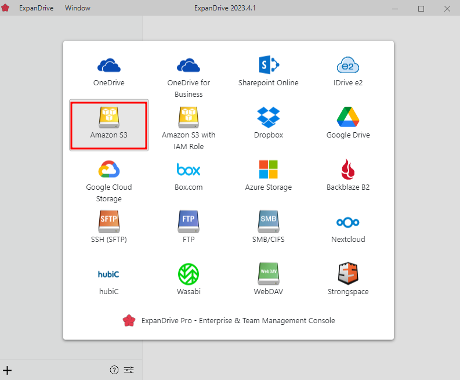
Task: Open ExpanDrive Pro Enterprise & Team Management Console link
Action: pos(229,320)
